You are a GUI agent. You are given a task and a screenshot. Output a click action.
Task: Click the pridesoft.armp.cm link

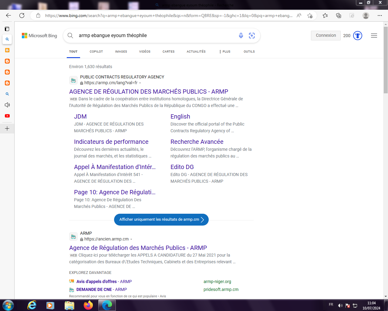click(x=221, y=289)
